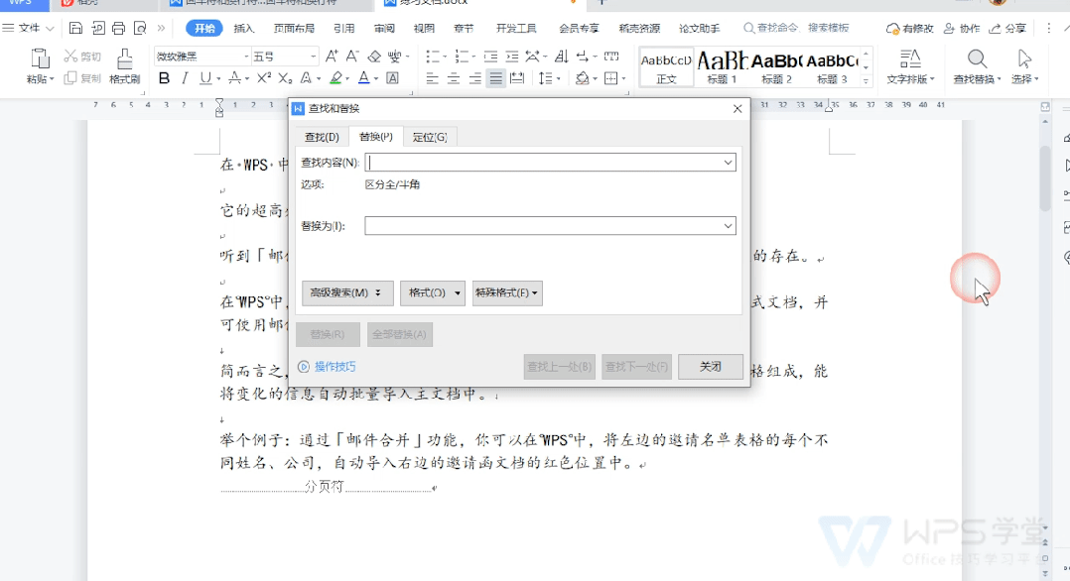
Task: Apply the text highlight color
Action: point(335,78)
